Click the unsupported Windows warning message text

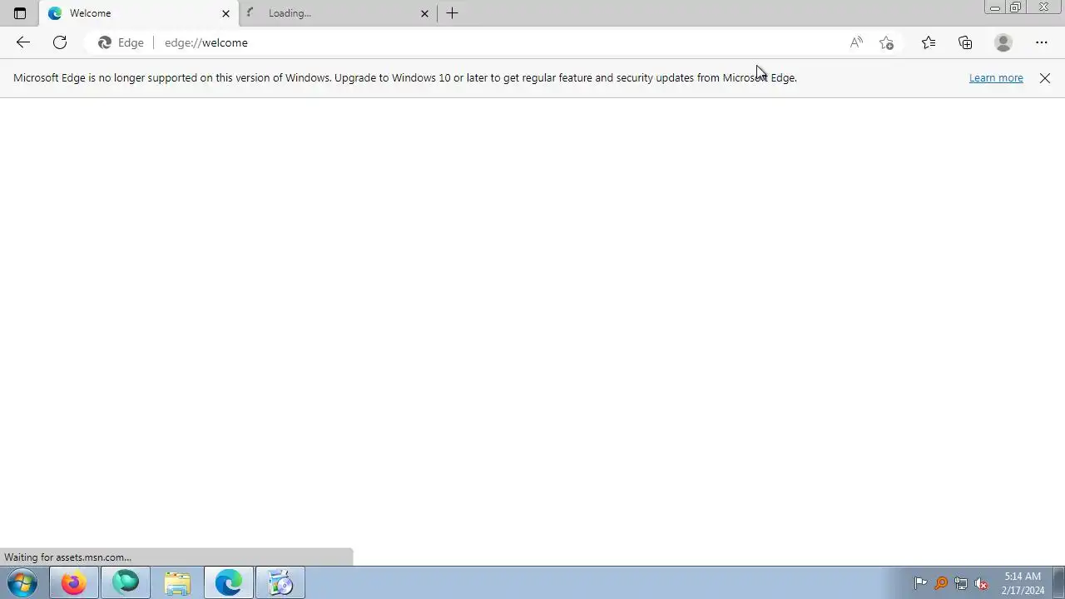405,78
